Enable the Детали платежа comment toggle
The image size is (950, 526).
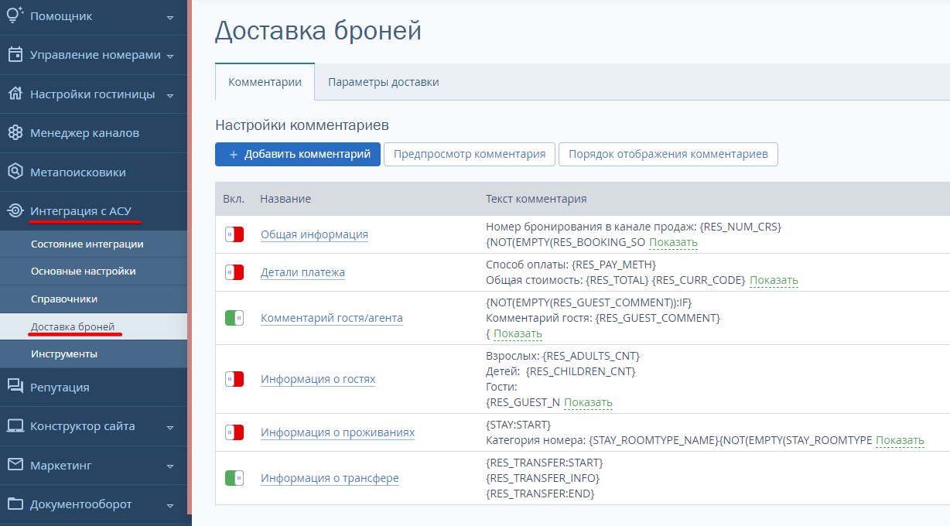[234, 272]
